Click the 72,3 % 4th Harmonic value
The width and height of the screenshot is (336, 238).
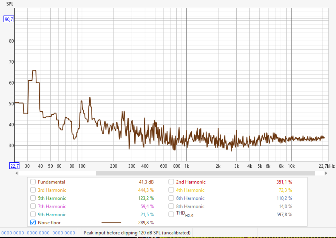[285, 190]
